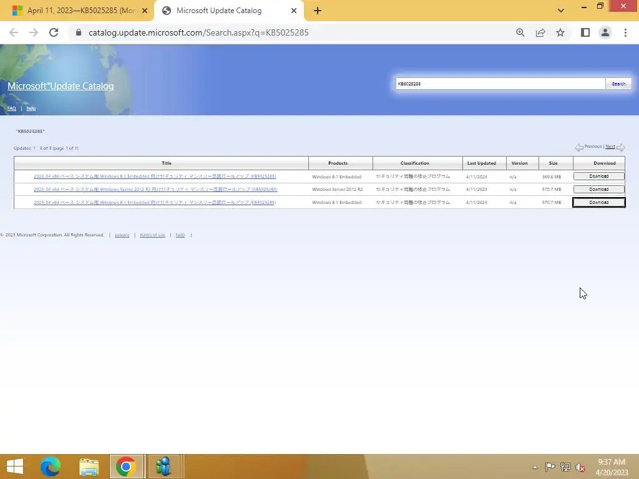Open the zoom magnifier icon in address bar
The width and height of the screenshot is (639, 479).
click(520, 32)
